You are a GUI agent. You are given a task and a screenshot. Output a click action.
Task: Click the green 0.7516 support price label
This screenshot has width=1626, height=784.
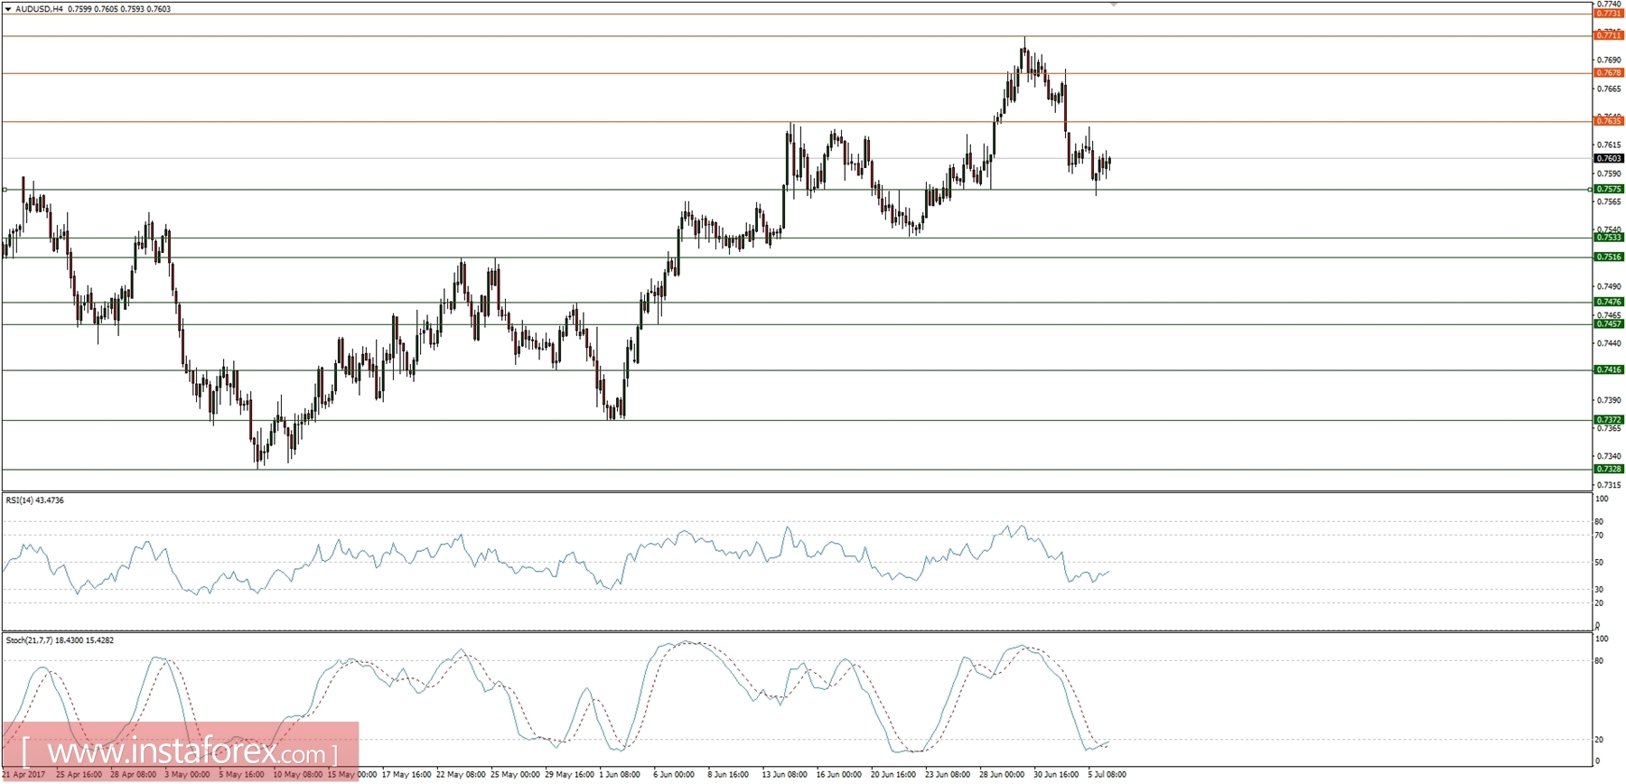1609,257
